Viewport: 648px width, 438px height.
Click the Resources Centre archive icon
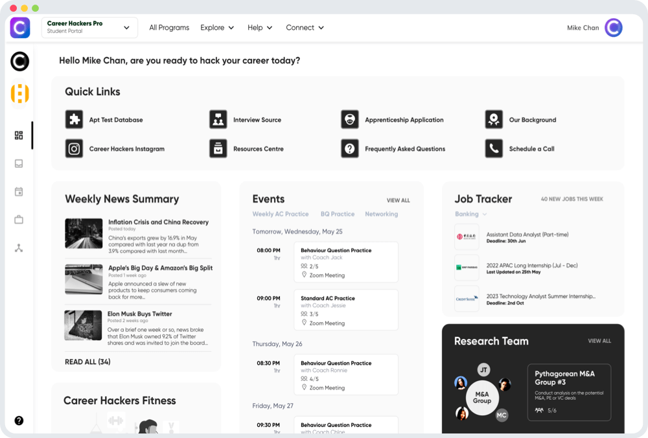[x=218, y=149]
